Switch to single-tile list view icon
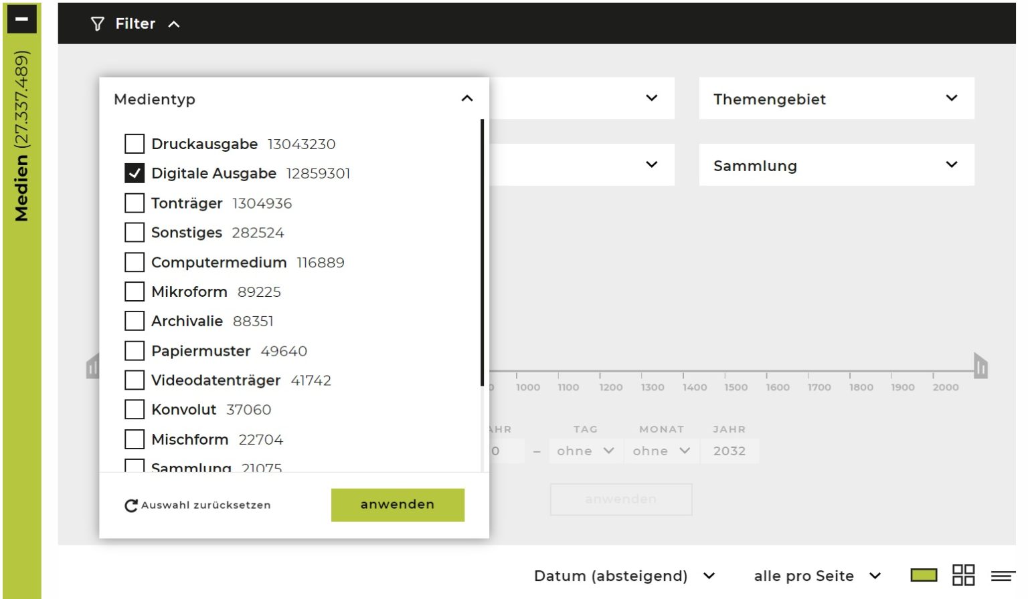 [x=924, y=575]
